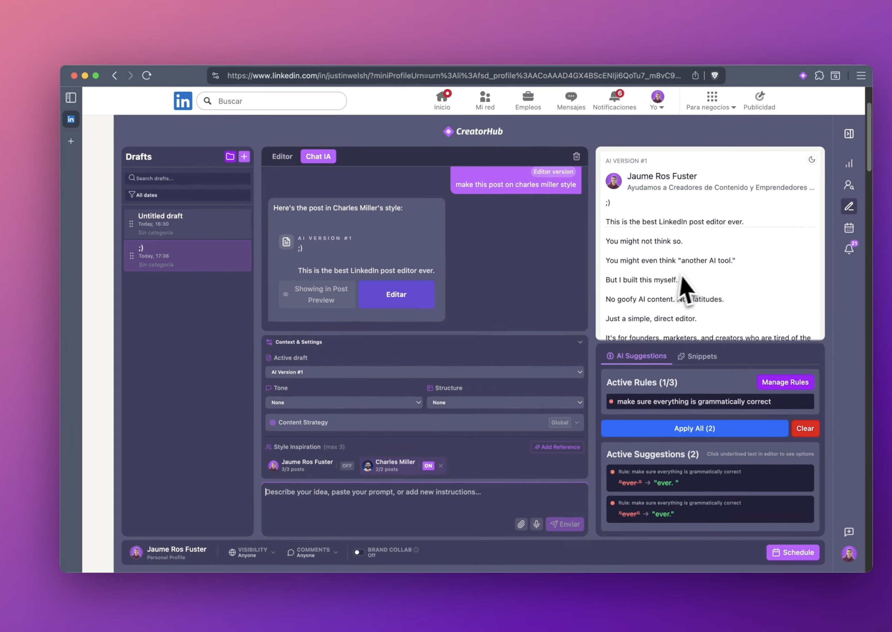Open the folder icon in Drafts header
Viewport: 892px width, 632px height.
pyautogui.click(x=230, y=156)
